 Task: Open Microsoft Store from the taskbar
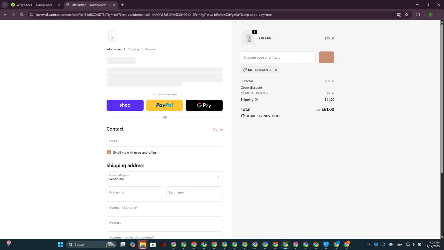[x=153, y=244]
